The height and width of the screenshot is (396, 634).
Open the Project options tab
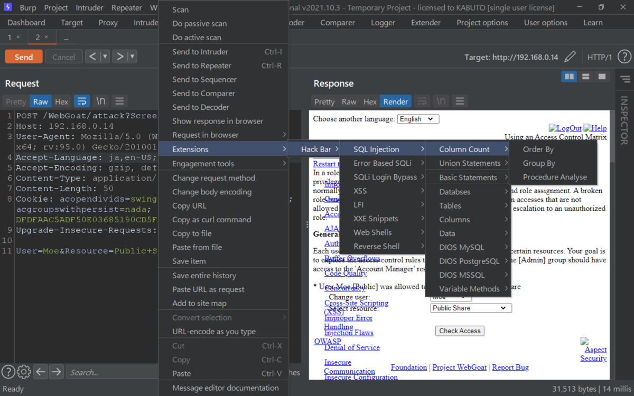click(482, 23)
